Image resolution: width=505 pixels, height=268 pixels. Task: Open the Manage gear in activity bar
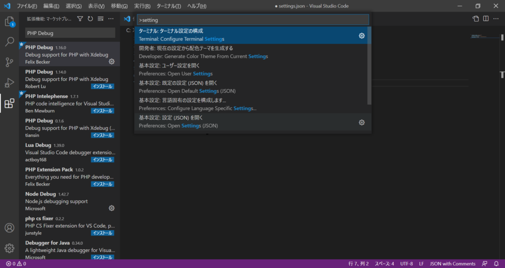pos(9,248)
